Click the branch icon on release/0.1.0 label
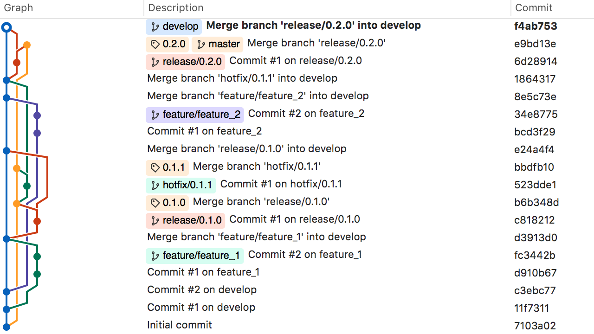The height and width of the screenshot is (334, 594). coord(155,220)
